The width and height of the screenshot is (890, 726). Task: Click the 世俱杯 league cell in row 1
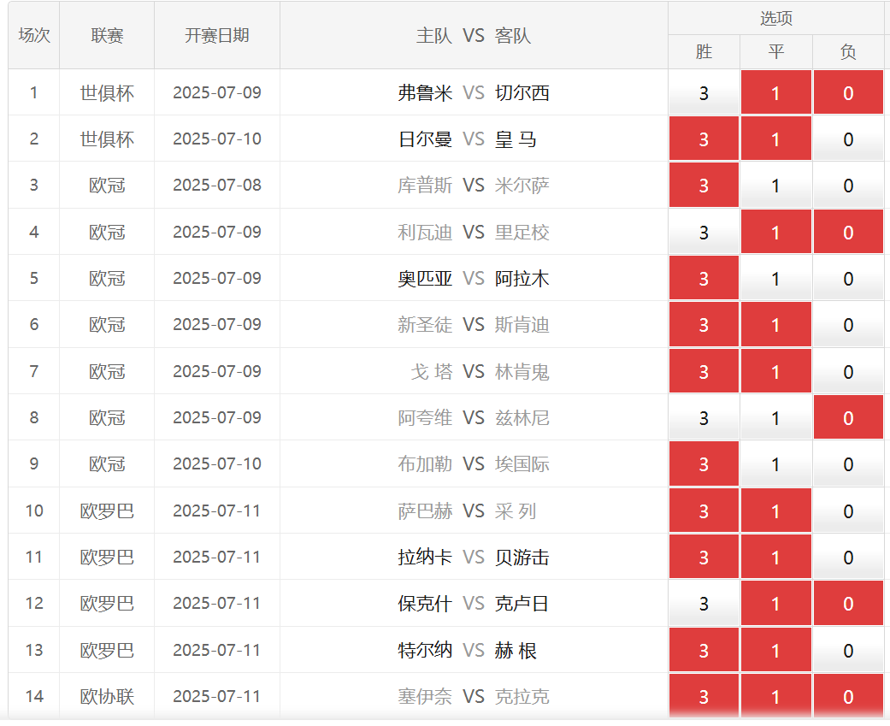107,92
